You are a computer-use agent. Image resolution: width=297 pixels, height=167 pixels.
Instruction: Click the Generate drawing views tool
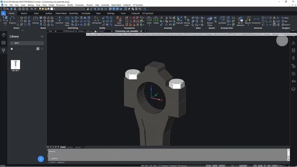pyautogui.click(x=222, y=20)
